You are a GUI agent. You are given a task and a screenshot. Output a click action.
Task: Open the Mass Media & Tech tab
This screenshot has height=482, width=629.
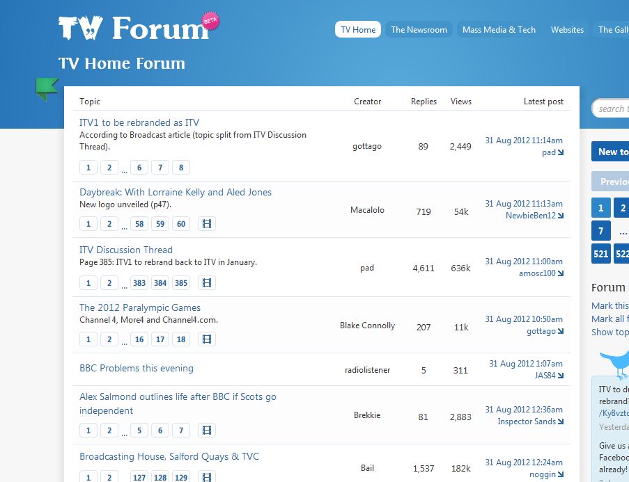coord(499,30)
